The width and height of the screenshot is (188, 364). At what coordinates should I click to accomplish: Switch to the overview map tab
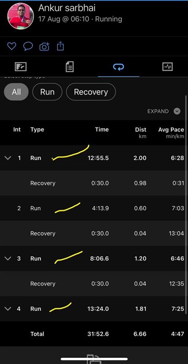(x=21, y=67)
